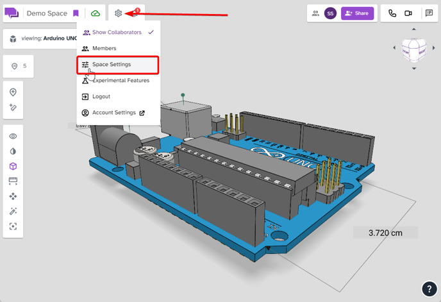Choose Logout from the menu
Screen dimensions: 441x302
coord(118,97)
